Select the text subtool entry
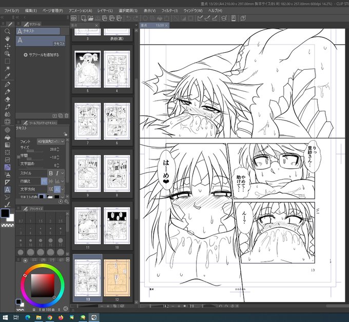 (41, 41)
